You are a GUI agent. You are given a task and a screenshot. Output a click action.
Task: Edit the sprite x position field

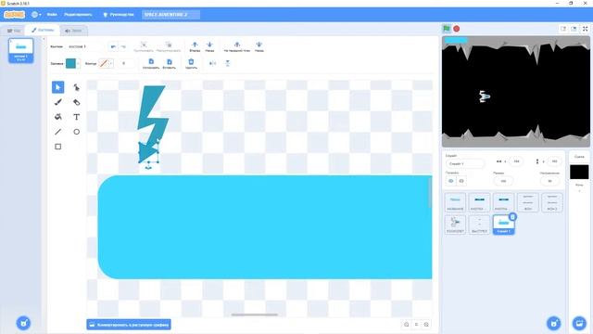(516, 161)
